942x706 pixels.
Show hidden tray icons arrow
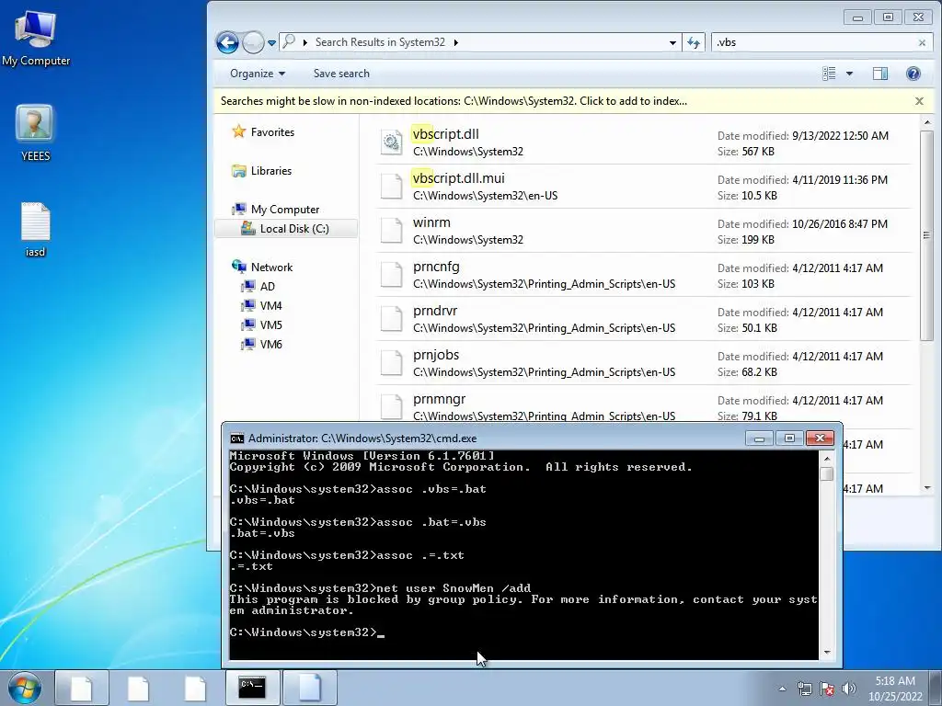click(x=782, y=689)
